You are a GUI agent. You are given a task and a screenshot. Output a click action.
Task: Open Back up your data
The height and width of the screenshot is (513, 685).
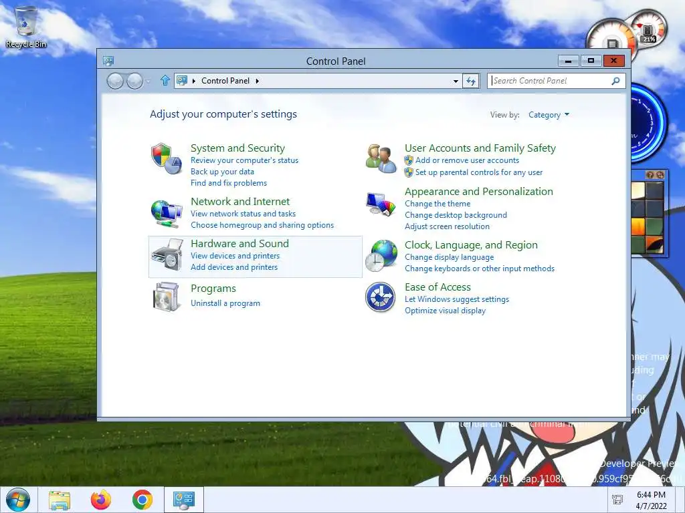222,172
